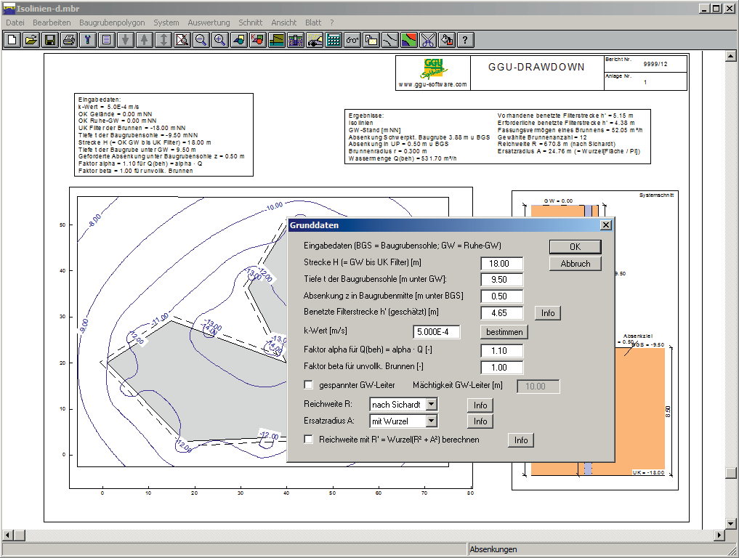Zoom in with the plus magnifier icon

click(219, 40)
